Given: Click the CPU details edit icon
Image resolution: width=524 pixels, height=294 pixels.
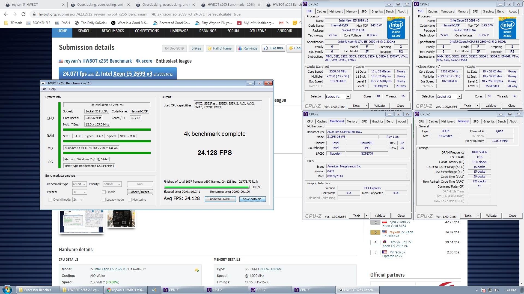Looking at the screenshot, I should click(196, 269).
